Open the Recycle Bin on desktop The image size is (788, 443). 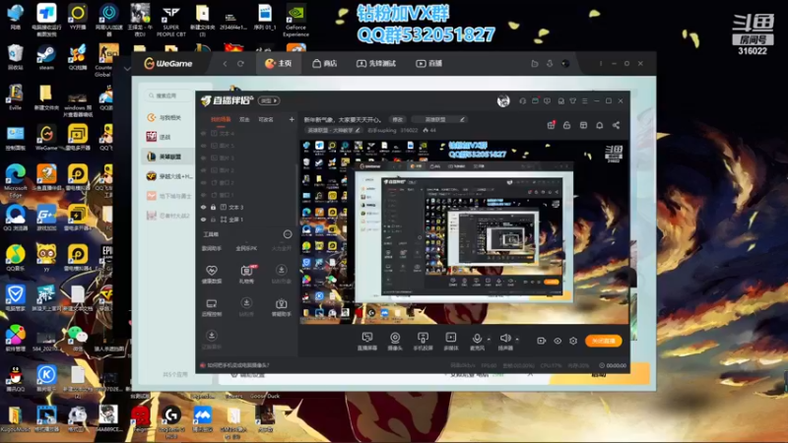(15, 57)
